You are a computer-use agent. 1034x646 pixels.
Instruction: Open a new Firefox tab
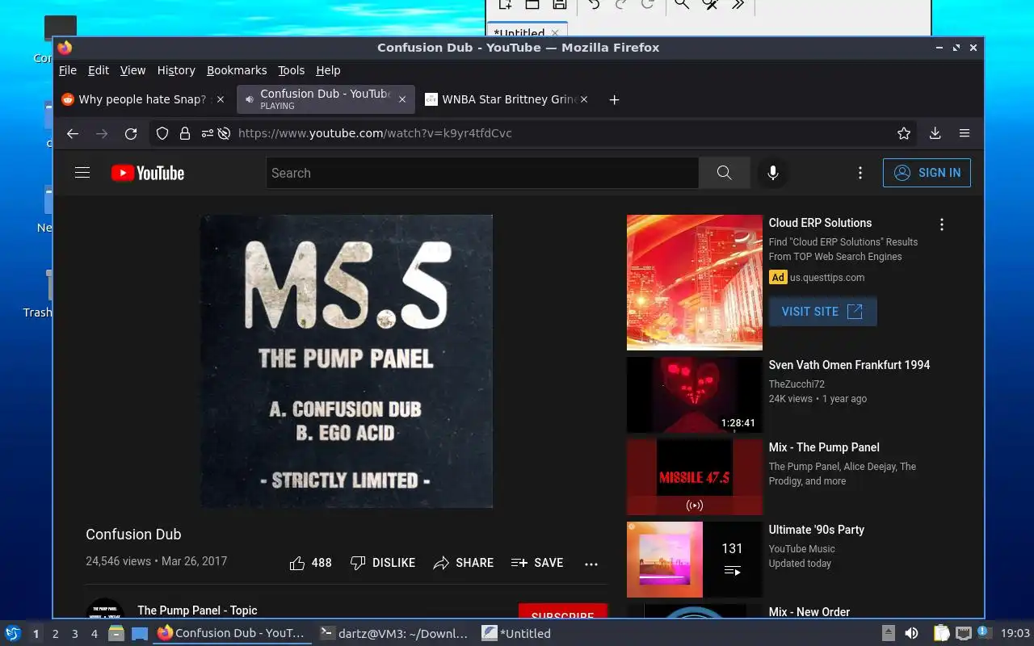(614, 99)
